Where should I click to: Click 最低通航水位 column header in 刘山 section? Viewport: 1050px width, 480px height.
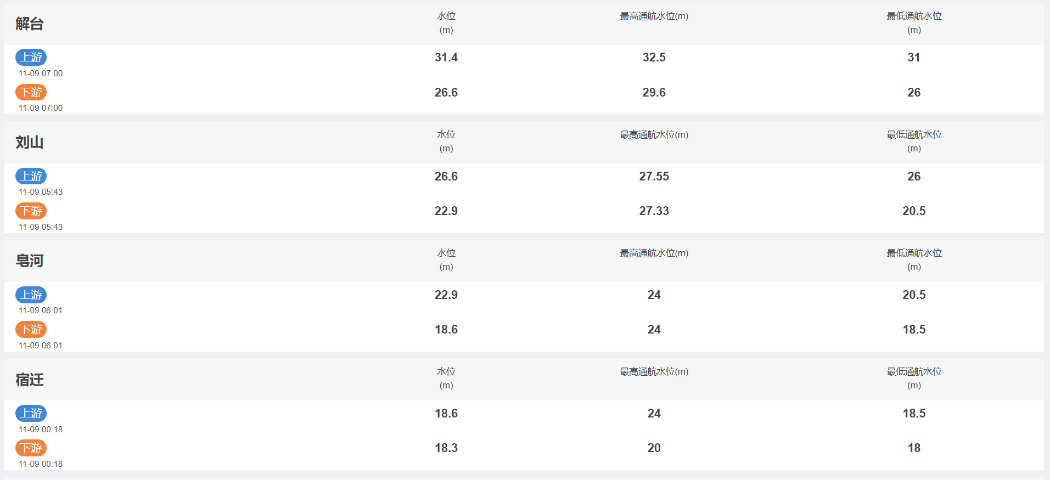click(914, 142)
